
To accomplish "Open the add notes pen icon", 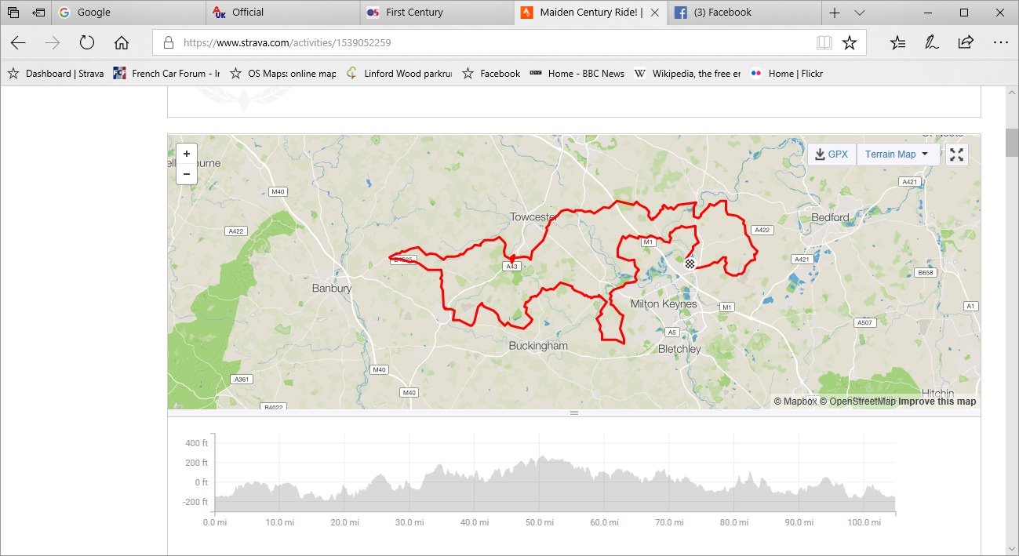I will 932,42.
